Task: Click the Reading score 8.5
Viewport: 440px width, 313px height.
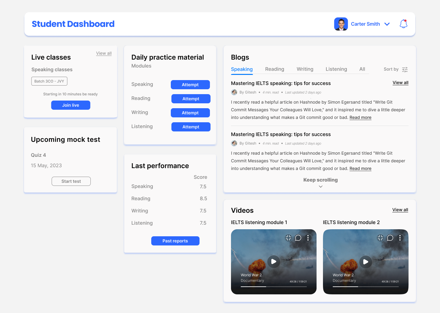Action: [x=204, y=199]
